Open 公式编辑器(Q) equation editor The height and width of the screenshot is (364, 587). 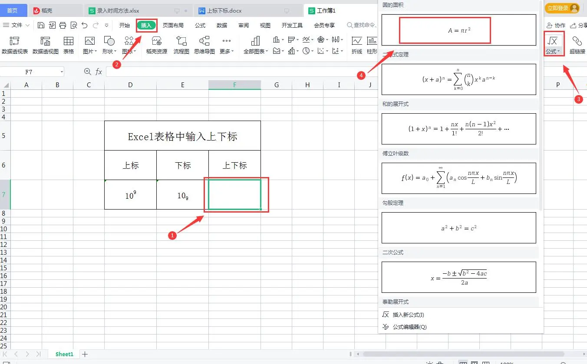(409, 327)
